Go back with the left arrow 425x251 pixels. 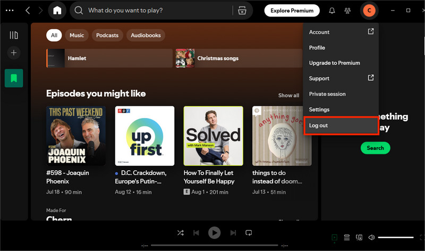point(28,10)
